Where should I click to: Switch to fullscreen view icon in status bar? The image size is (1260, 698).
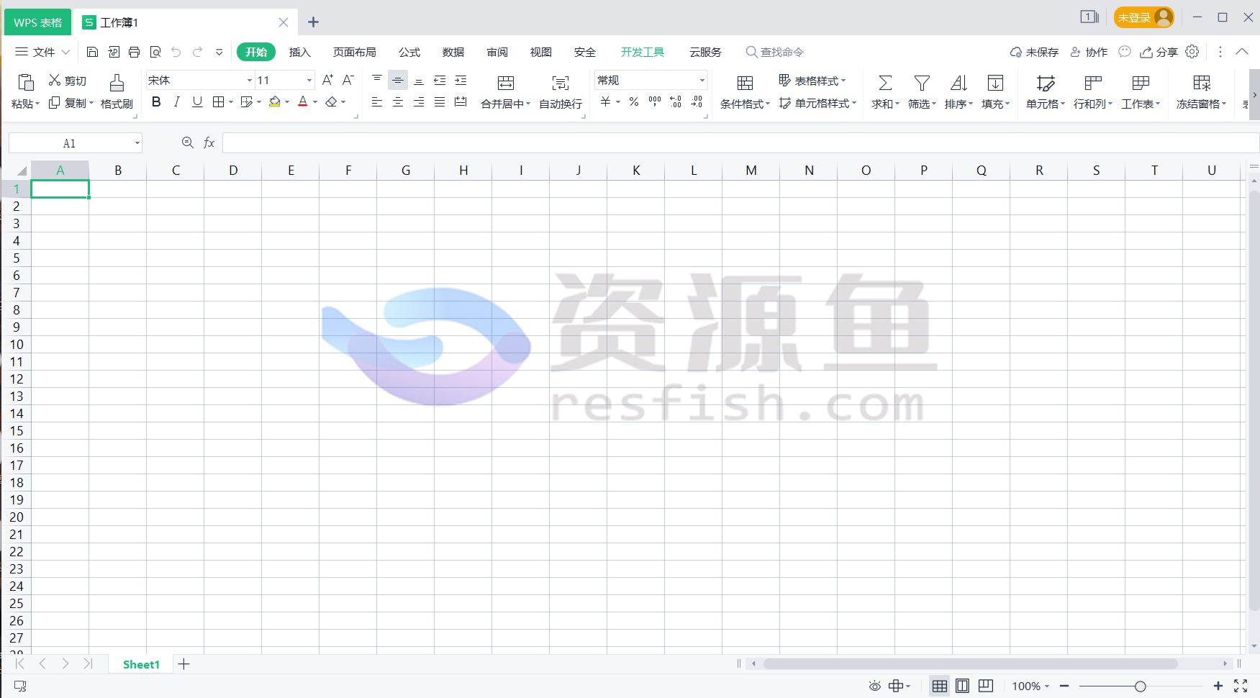(1241, 686)
